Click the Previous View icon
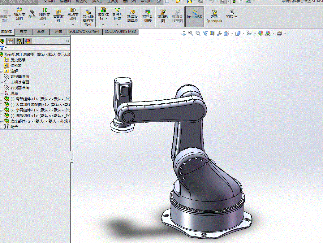 [x=205, y=33]
